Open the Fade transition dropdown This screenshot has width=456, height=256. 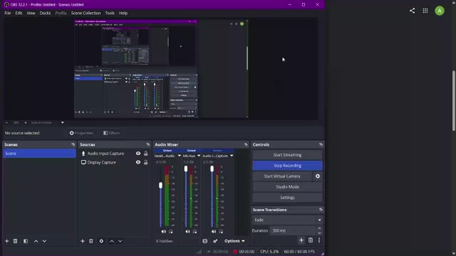[x=287, y=220]
